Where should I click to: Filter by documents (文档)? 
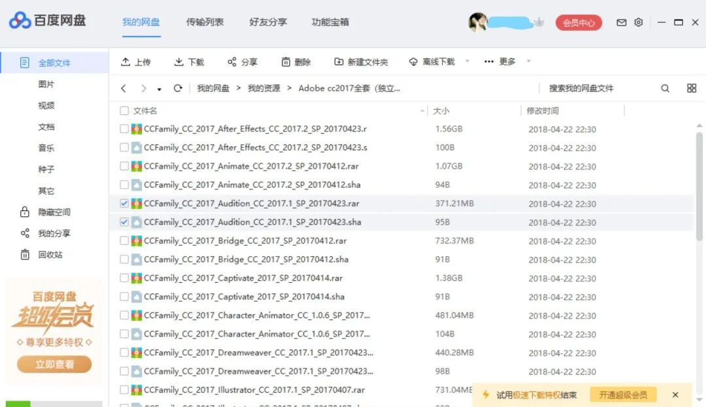46,127
